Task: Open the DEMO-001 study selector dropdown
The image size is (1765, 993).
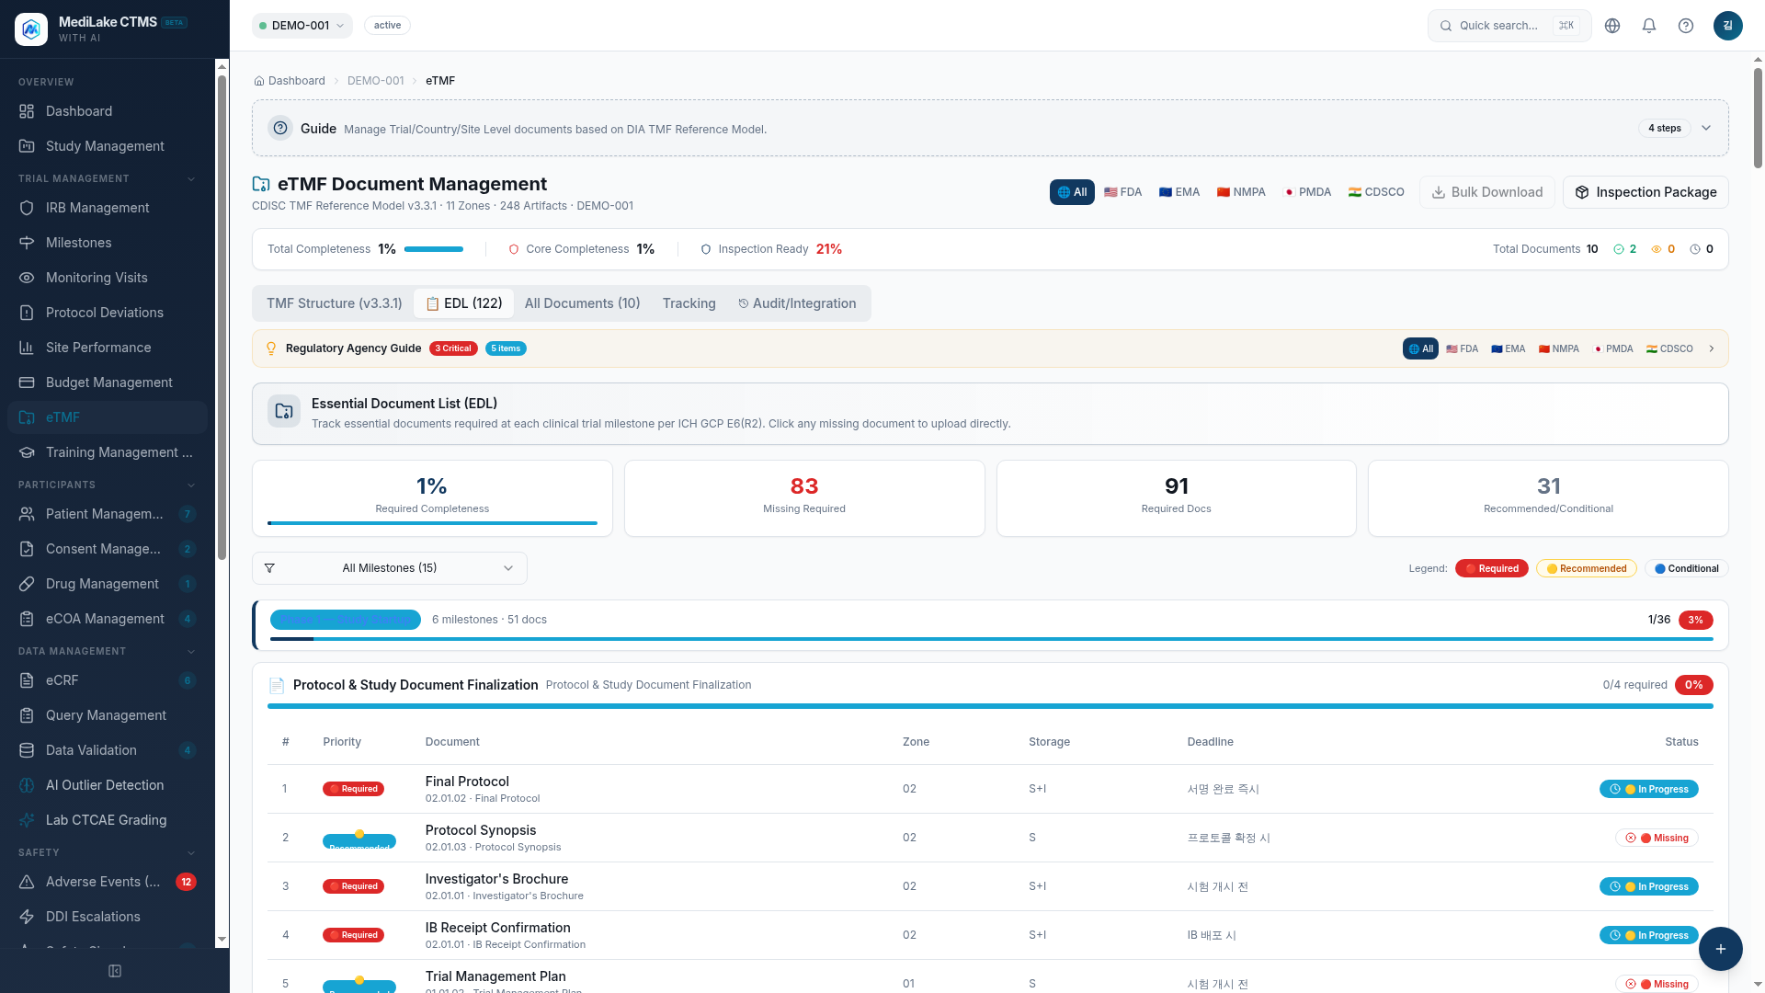Action: pos(302,26)
